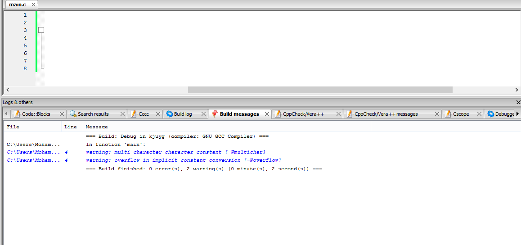Close the Build messages tab
This screenshot has height=245, width=521.
(x=267, y=114)
